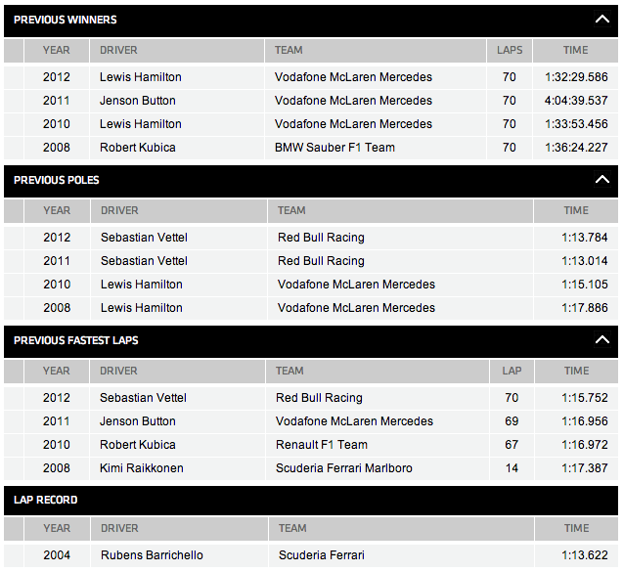Screen dimensions: 623x572
Task: Click Renault F1 Team in fastest laps
Action: point(322,445)
